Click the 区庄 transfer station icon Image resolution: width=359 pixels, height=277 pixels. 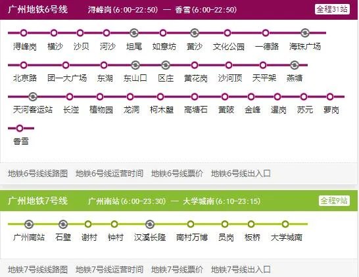pos(165,65)
